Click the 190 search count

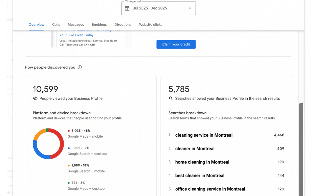click(x=281, y=162)
